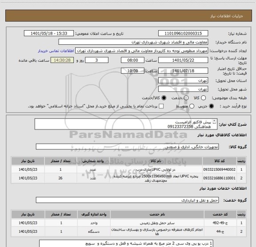256x247 pixels.
Task: Click the announcement date field 1401/05/18 - 15:33
Action: point(49,33)
